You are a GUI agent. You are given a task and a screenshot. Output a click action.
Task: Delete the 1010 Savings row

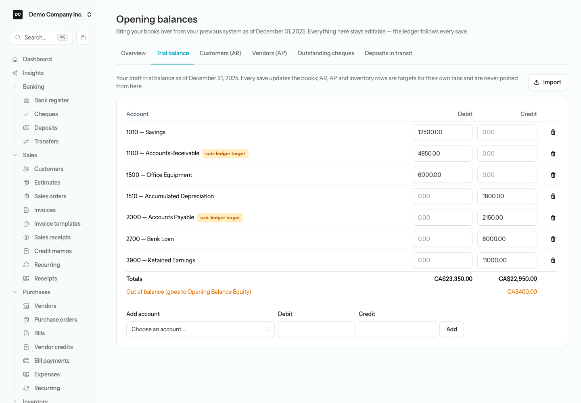(553, 132)
